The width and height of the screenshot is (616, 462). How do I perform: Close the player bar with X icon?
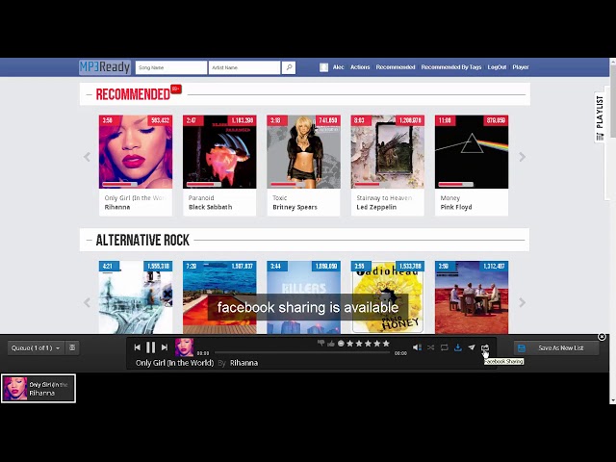coord(602,337)
